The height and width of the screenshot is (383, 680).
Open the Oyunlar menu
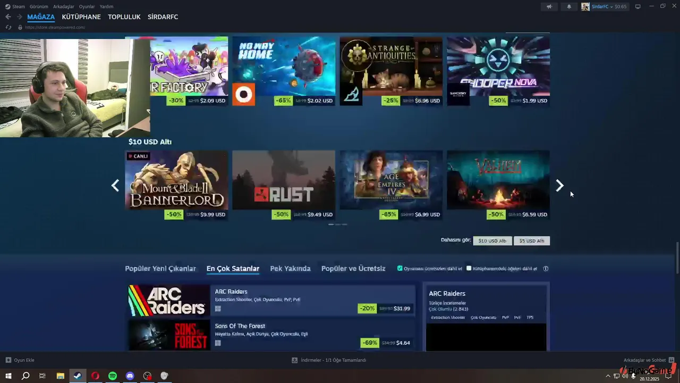(87, 6)
